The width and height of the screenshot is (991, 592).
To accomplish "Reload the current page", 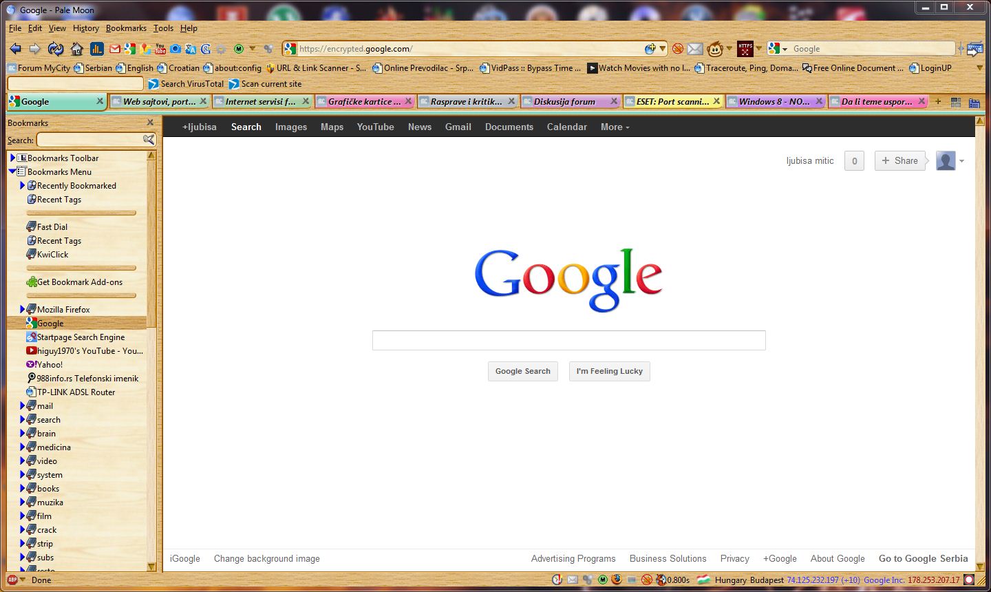I will pos(56,49).
